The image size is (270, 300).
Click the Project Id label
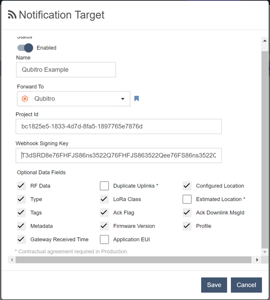pos(27,114)
